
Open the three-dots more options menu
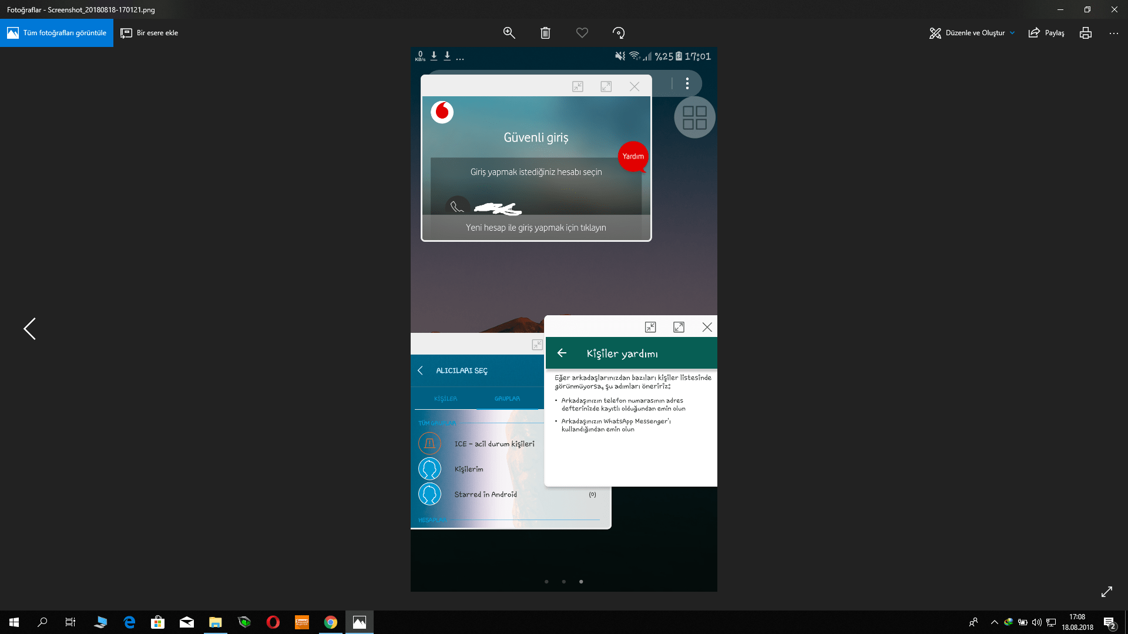click(1113, 33)
